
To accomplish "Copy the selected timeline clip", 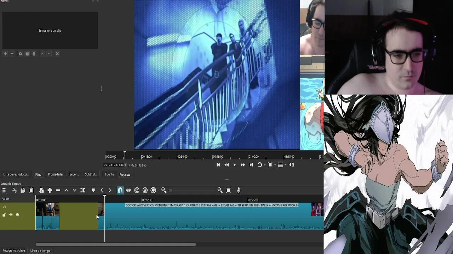I will (23, 190).
